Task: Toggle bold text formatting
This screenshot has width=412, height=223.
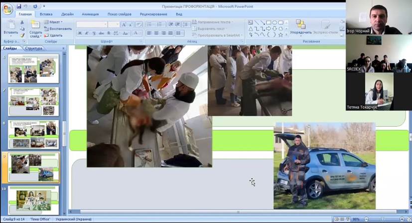Action: 80,33
